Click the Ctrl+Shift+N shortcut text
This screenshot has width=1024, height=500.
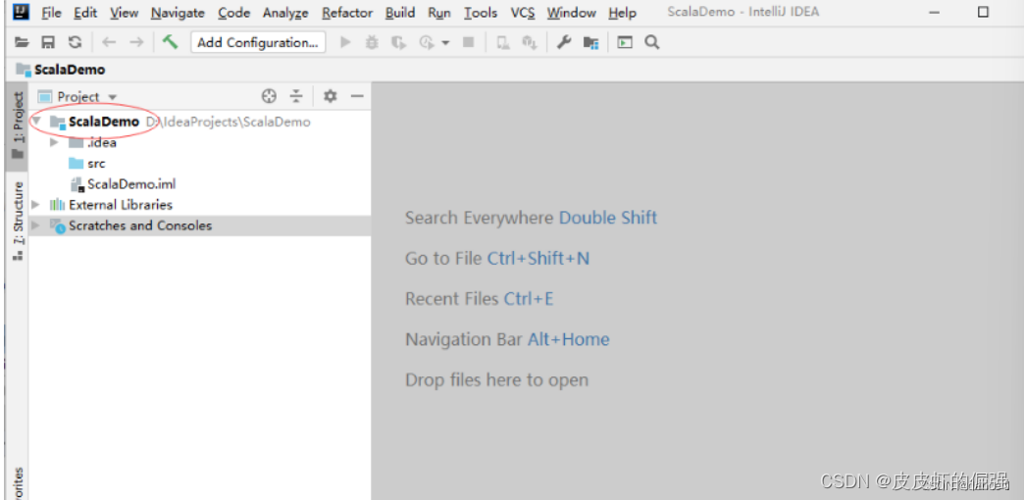538,259
